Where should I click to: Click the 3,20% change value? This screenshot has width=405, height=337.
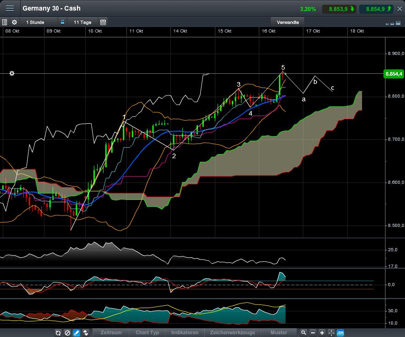tap(308, 9)
